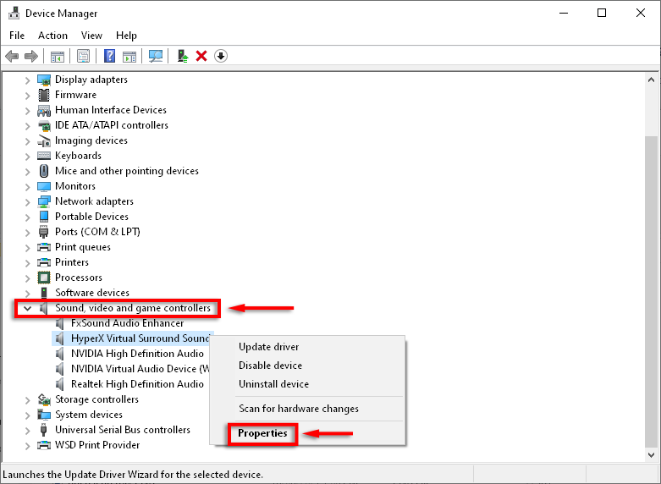Image resolution: width=661 pixels, height=484 pixels.
Task: Open the View menu
Action: point(91,36)
